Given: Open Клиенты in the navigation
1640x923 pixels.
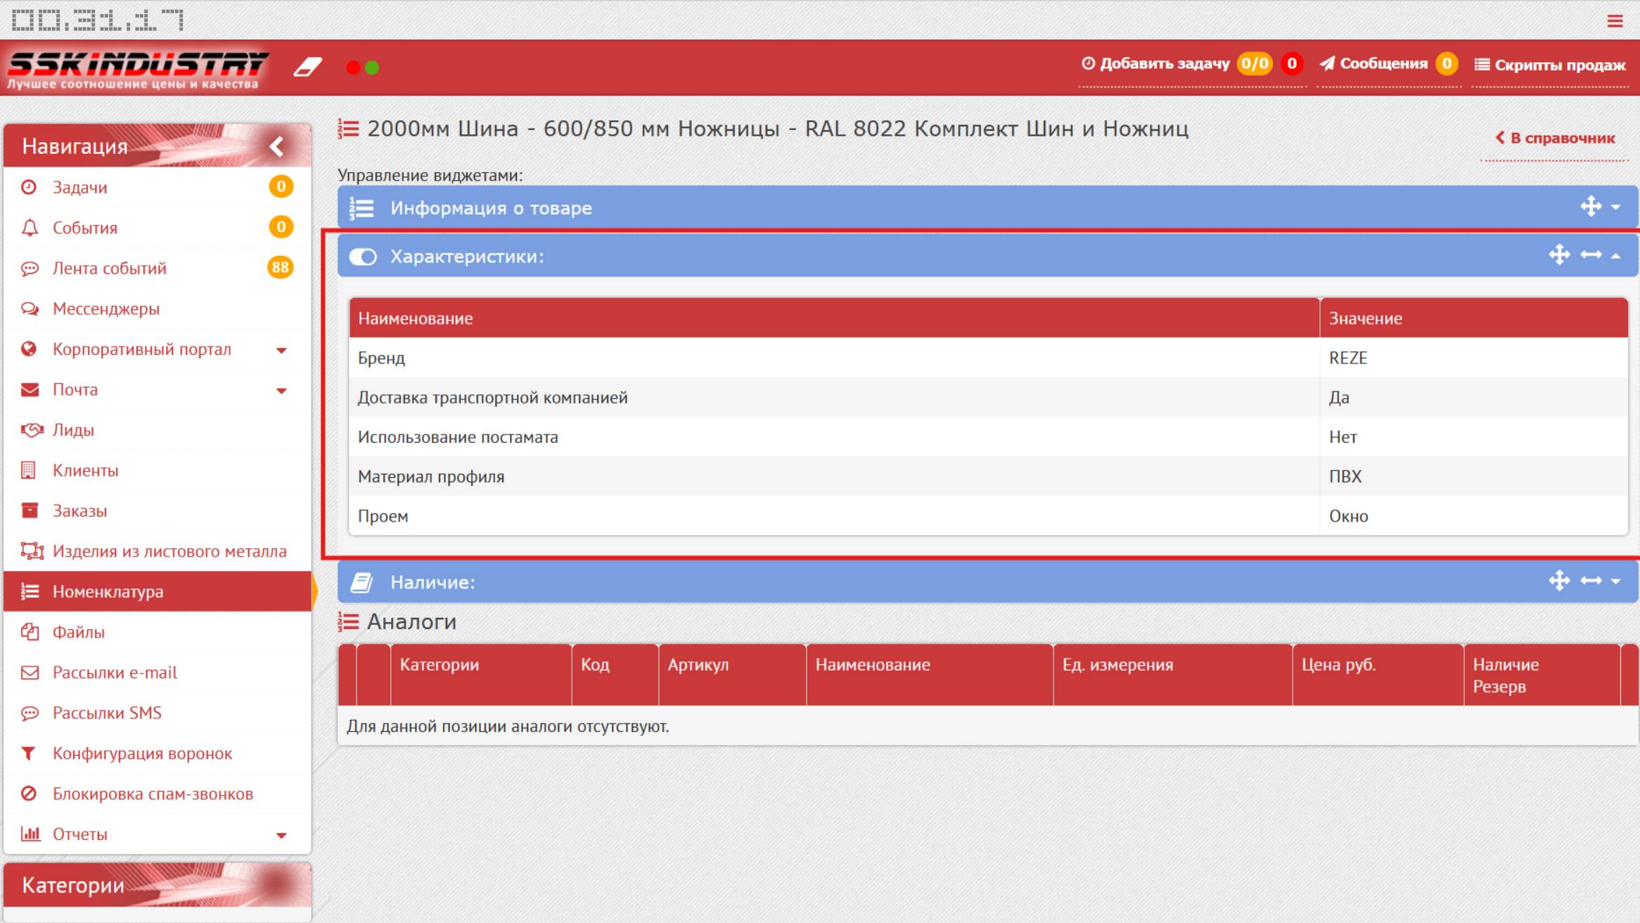Looking at the screenshot, I should [x=85, y=470].
